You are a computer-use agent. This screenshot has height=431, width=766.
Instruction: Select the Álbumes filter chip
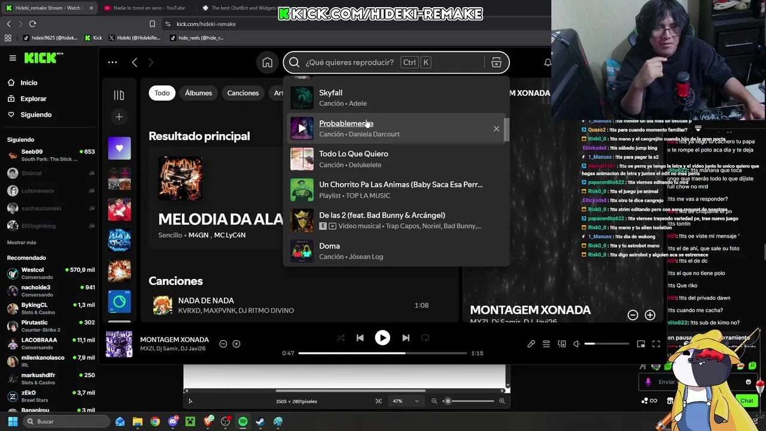pos(198,93)
